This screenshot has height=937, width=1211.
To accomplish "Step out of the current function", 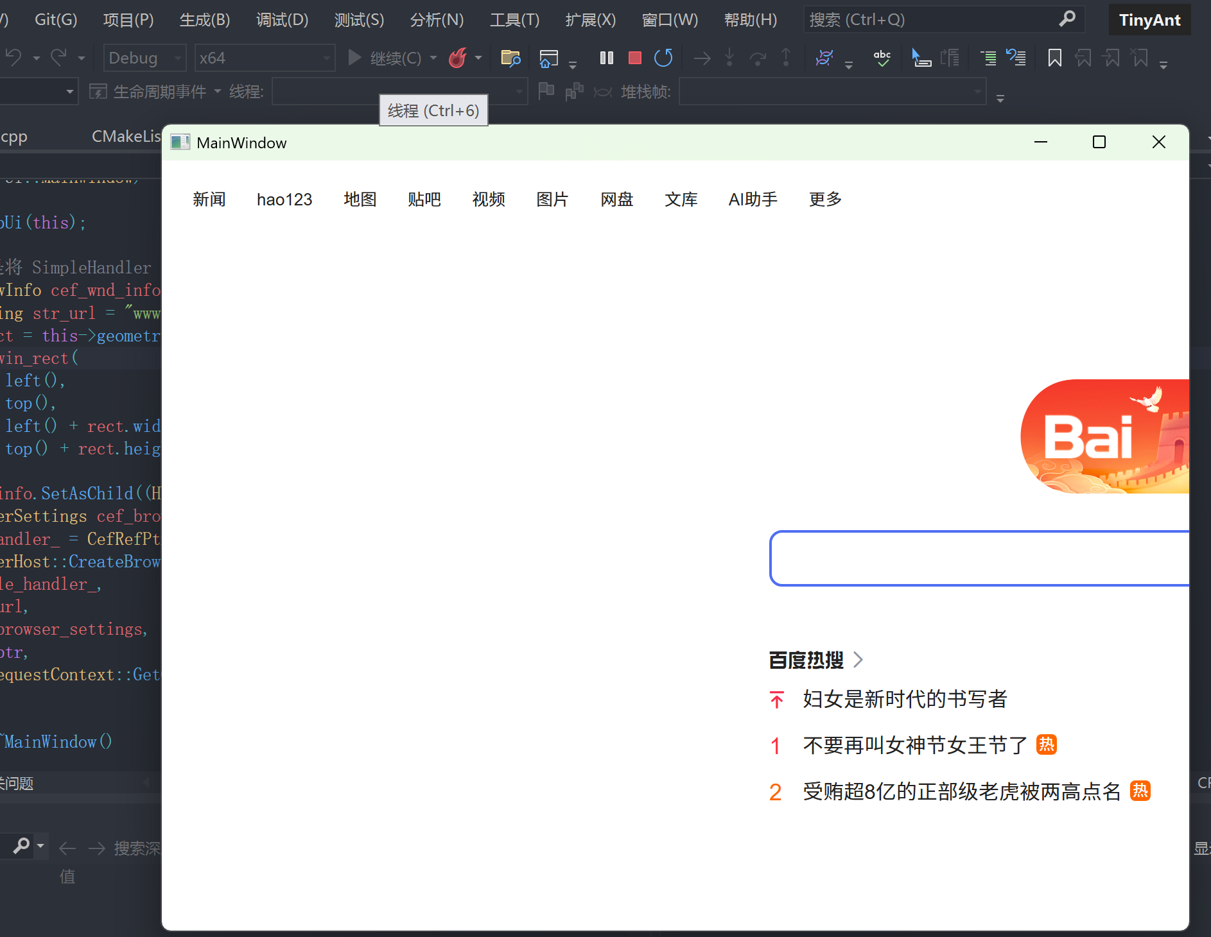I will 785,58.
